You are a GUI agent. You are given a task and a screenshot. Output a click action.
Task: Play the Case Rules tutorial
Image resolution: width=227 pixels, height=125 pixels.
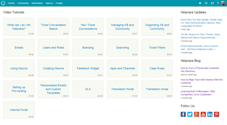tap(157, 68)
